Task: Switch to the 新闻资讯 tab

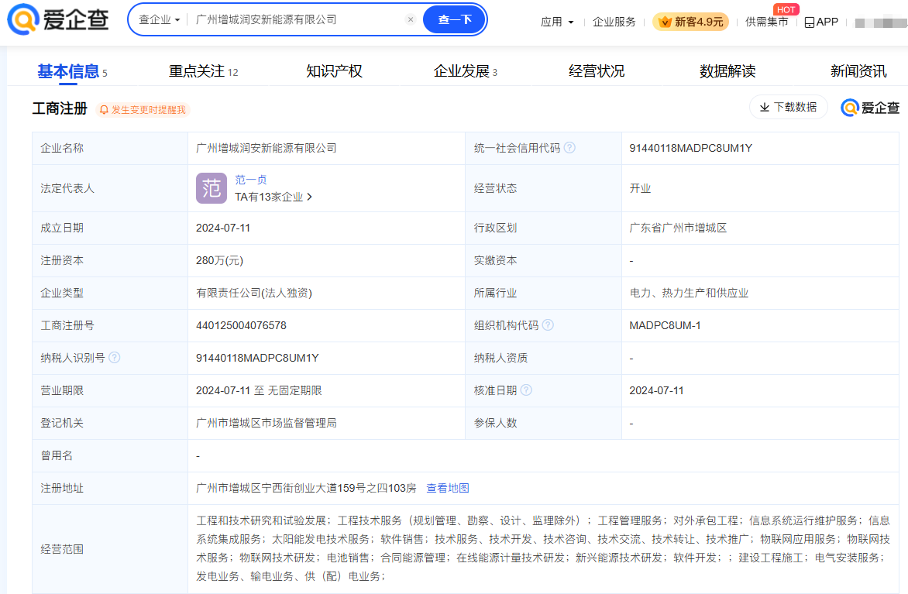Action: click(x=858, y=72)
